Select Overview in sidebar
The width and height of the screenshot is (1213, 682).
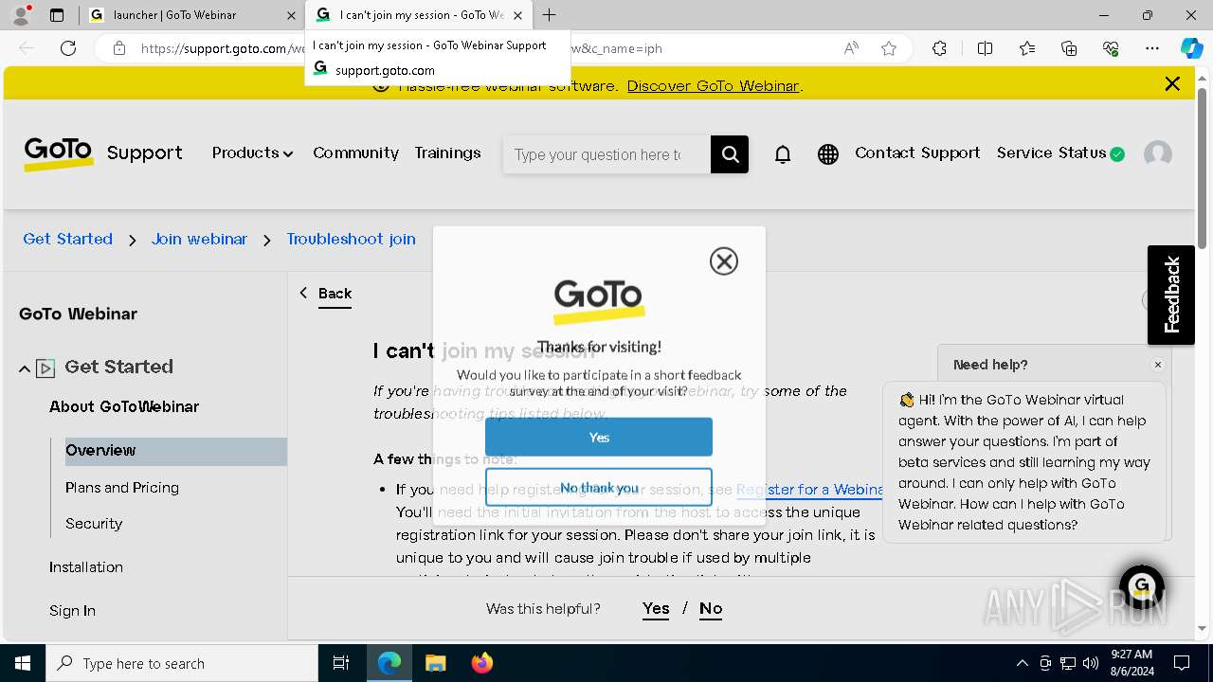pos(176,451)
